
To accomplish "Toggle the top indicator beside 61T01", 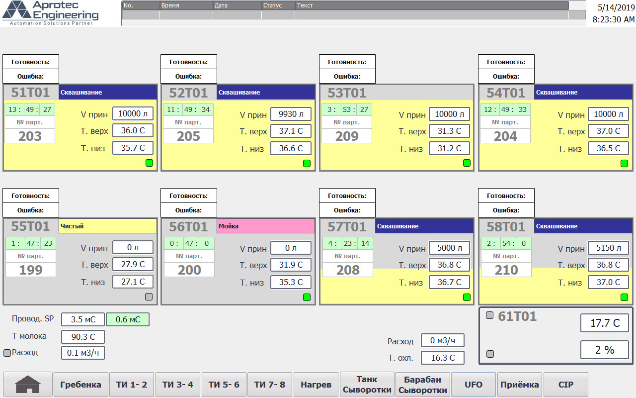I will [x=490, y=315].
